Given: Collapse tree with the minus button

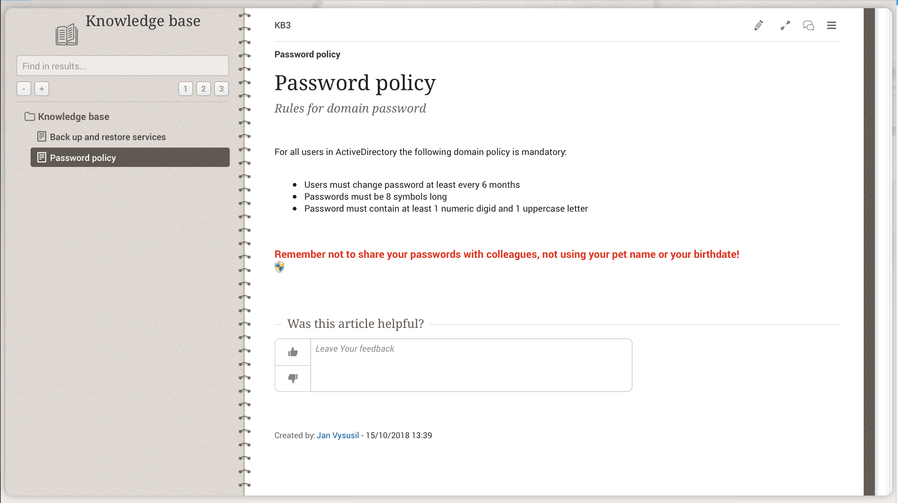Looking at the screenshot, I should [x=24, y=89].
